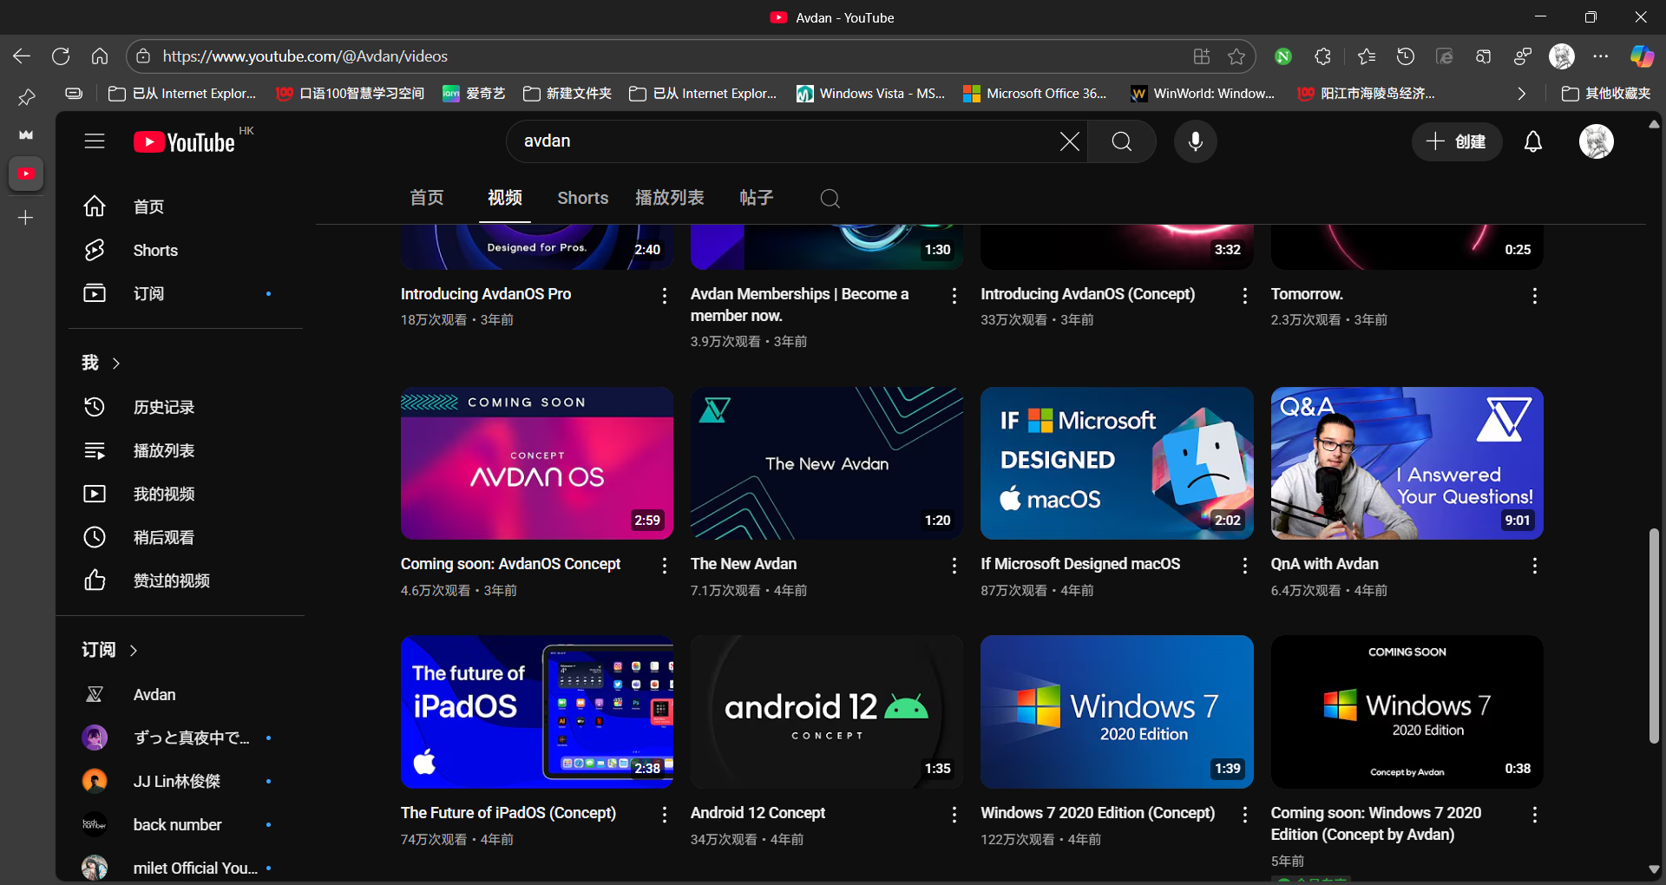This screenshot has width=1666, height=885.
Task: Open 订阅 Subscriptions in the sidebar
Action: 186,293
